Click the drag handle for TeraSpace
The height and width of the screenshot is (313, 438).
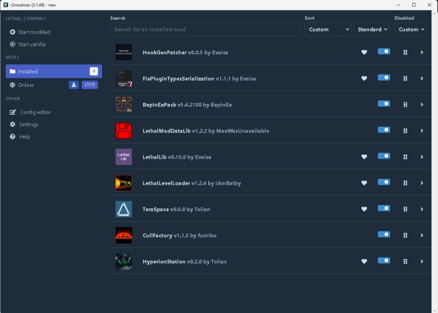[x=405, y=209]
